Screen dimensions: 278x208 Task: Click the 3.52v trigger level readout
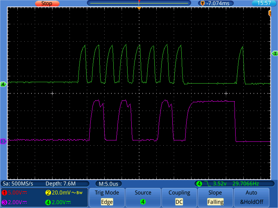click(x=220, y=184)
